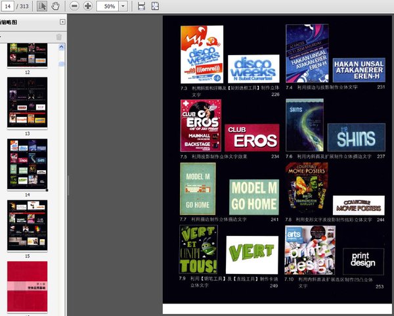
Task: Activate the Hand pan tool
Action: tap(55, 6)
